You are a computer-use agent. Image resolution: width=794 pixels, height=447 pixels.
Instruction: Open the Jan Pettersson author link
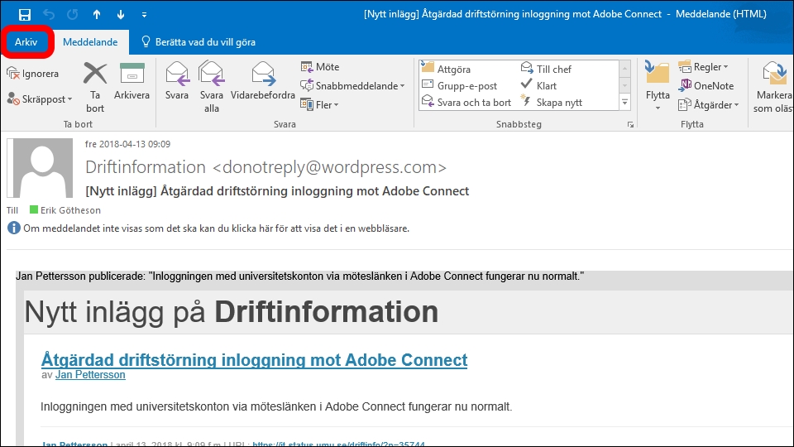point(90,375)
